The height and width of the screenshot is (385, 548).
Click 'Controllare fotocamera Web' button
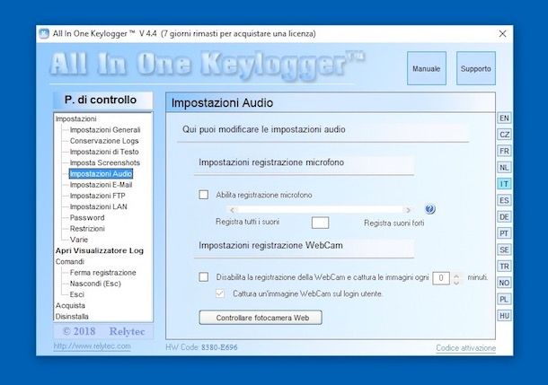coord(261,318)
